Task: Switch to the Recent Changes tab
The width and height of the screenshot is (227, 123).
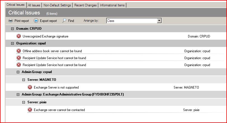Action: (x=85, y=5)
